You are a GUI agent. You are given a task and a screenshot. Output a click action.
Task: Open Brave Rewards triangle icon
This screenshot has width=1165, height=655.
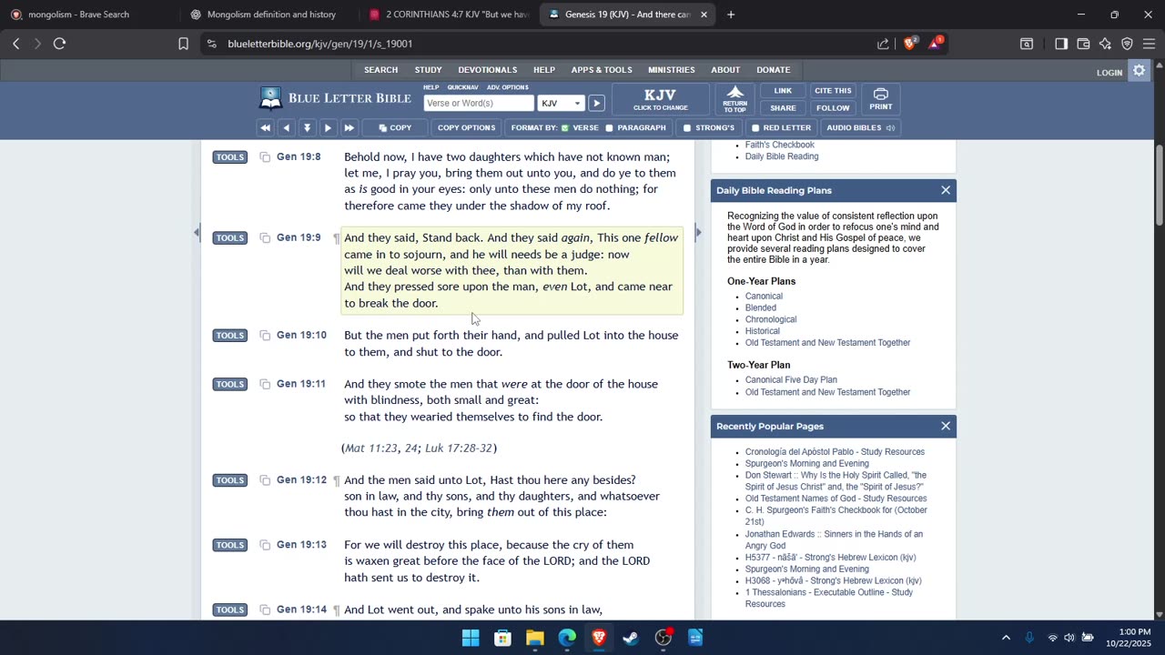tap(935, 44)
